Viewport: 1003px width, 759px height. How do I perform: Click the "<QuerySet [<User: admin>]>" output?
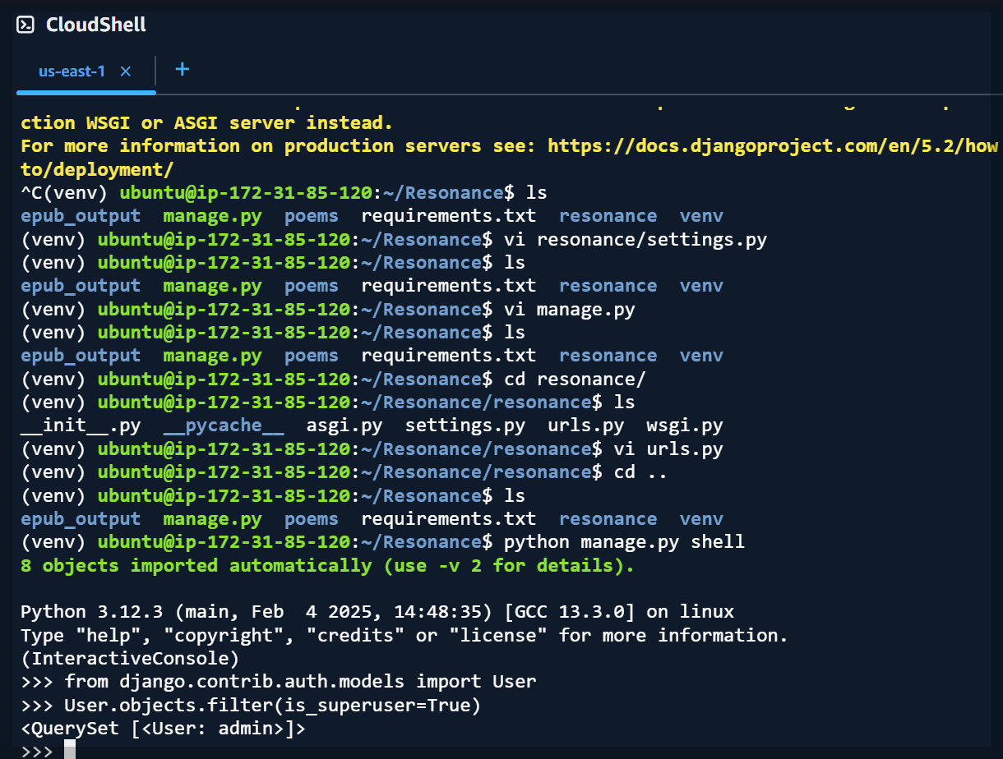pos(163,728)
